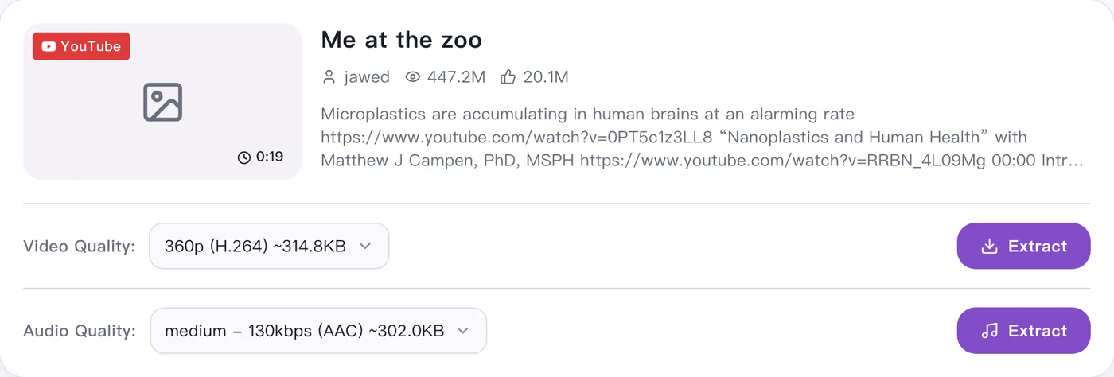The image size is (1114, 377).
Task: Open the 360p (H.264) video quality dropdown
Action: click(x=269, y=246)
